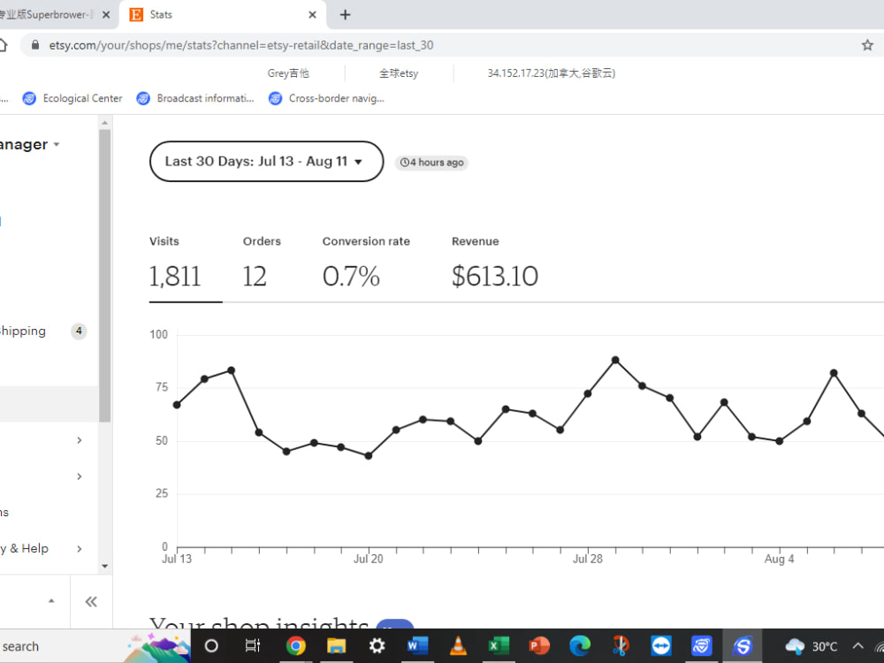
Task: Click the Cross-border navigation bookmark icon
Action: click(x=275, y=99)
